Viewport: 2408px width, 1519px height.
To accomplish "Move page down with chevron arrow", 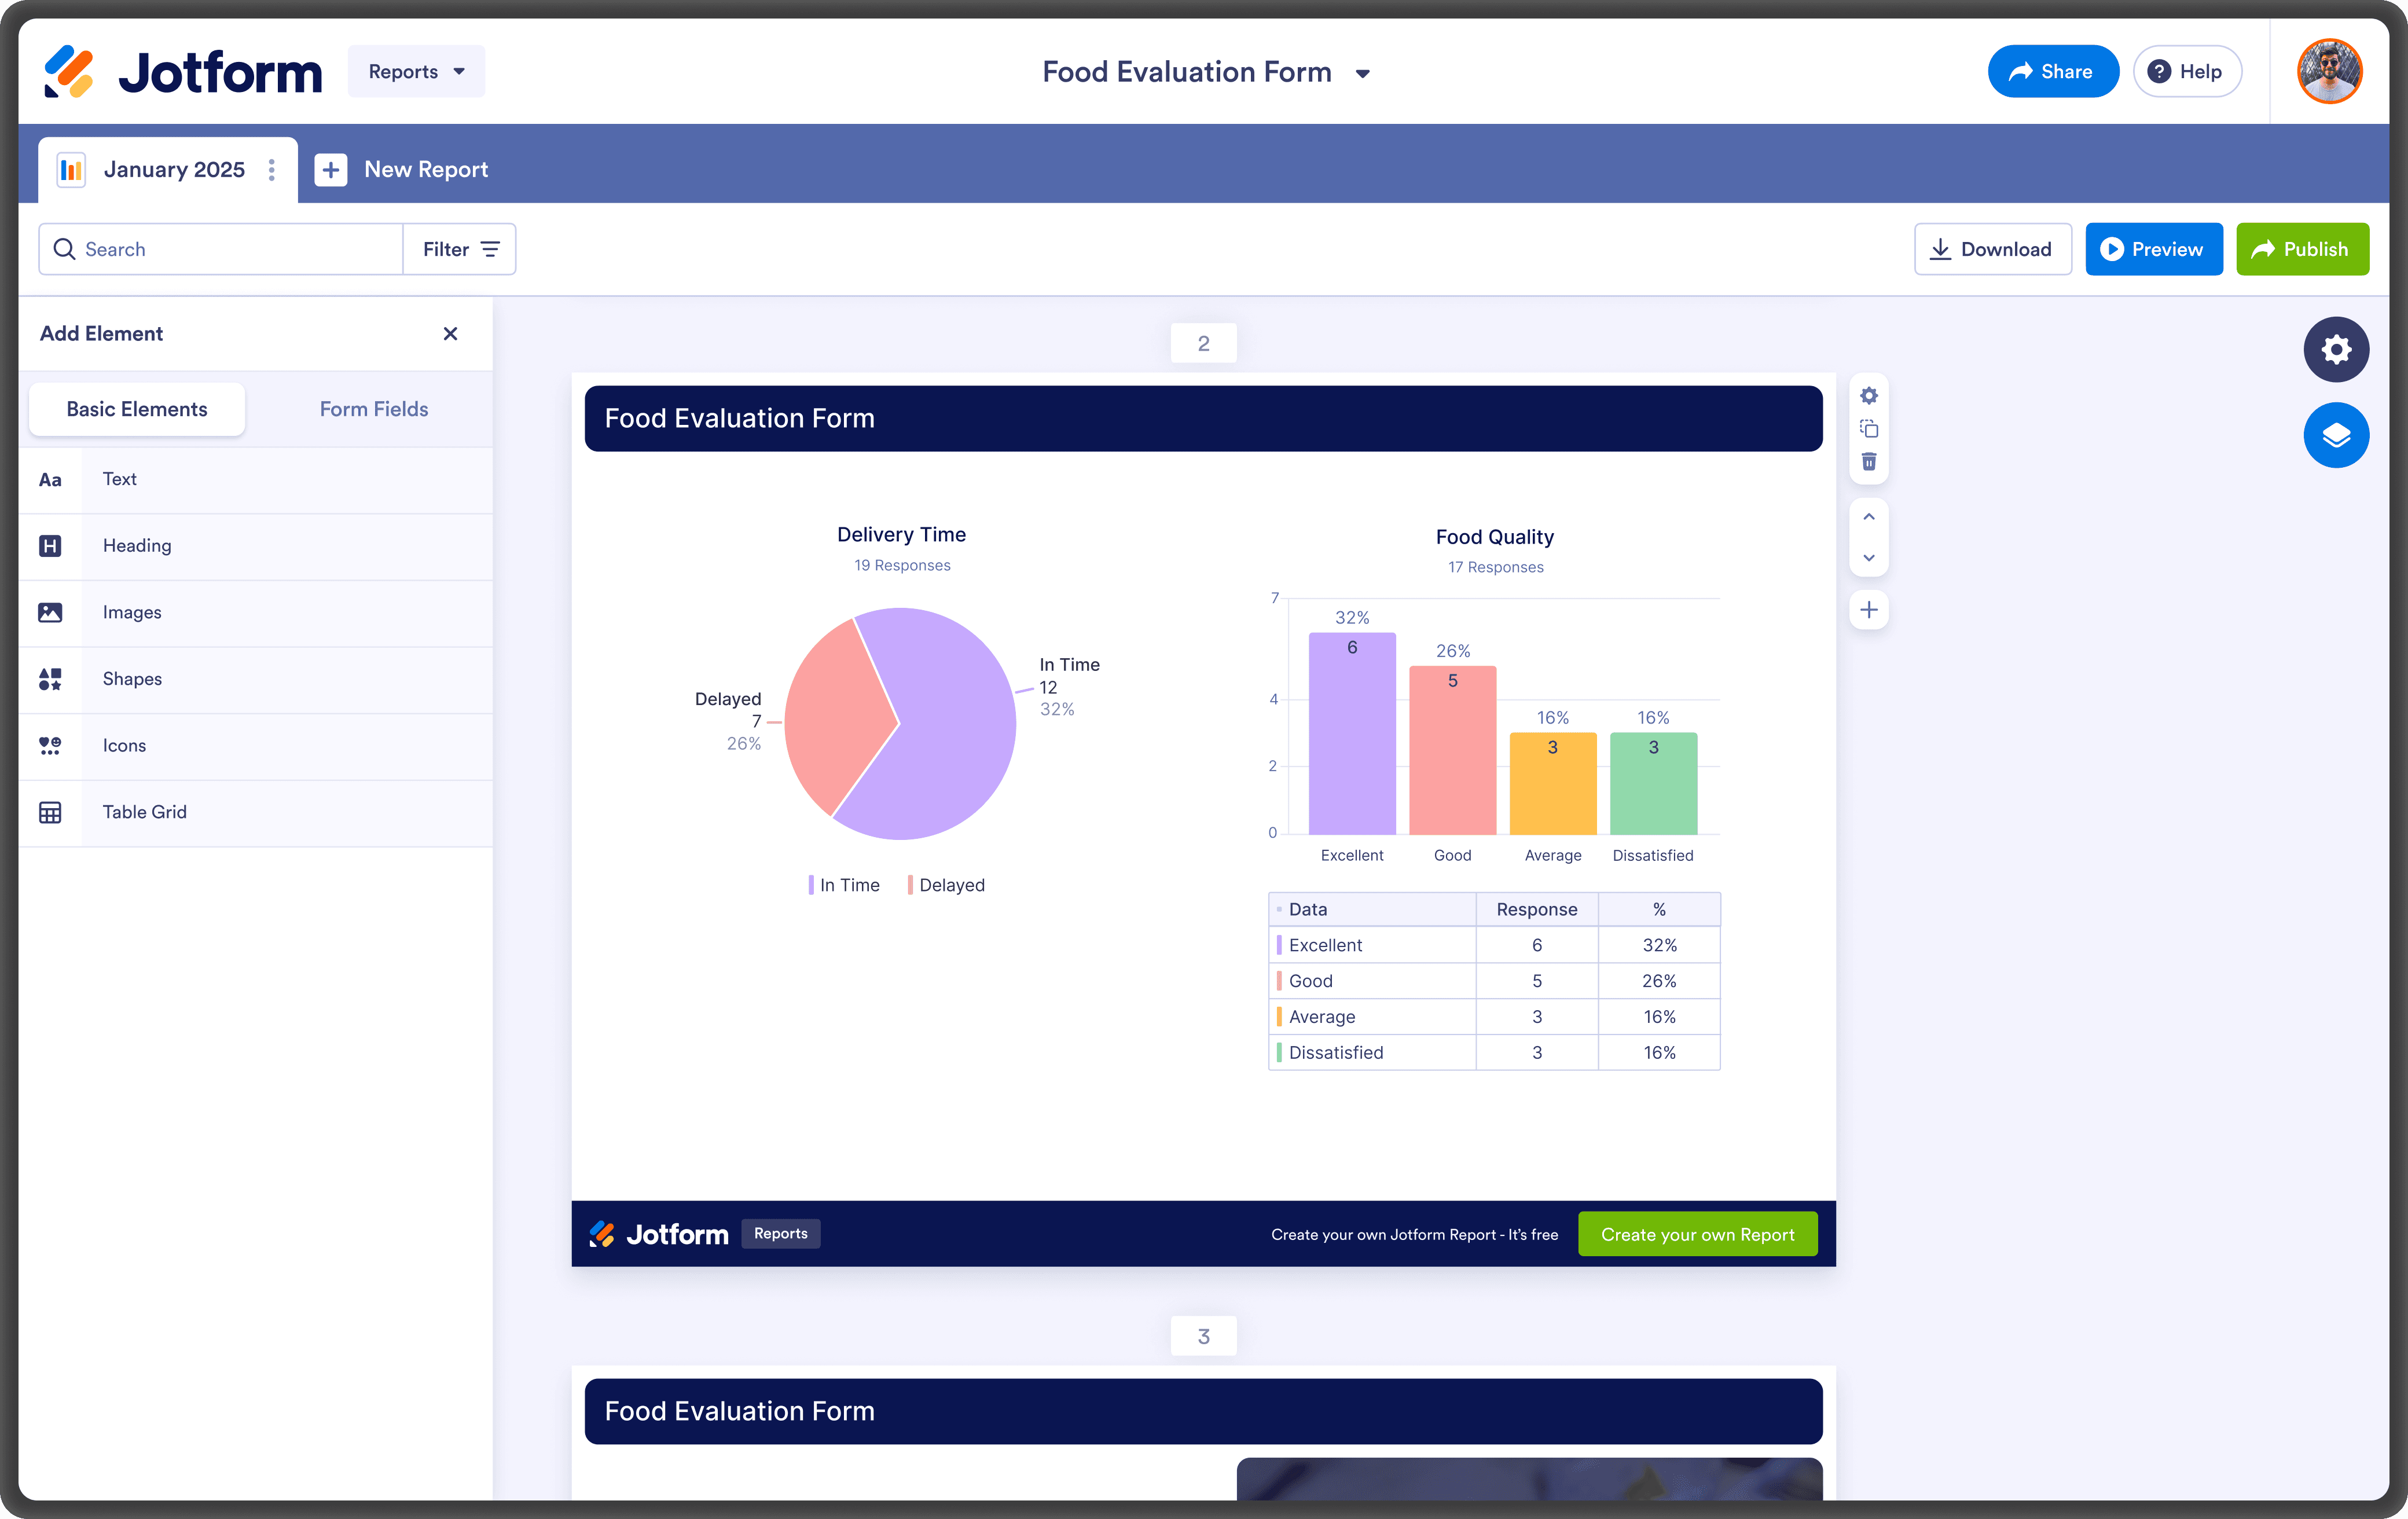I will pyautogui.click(x=1868, y=558).
